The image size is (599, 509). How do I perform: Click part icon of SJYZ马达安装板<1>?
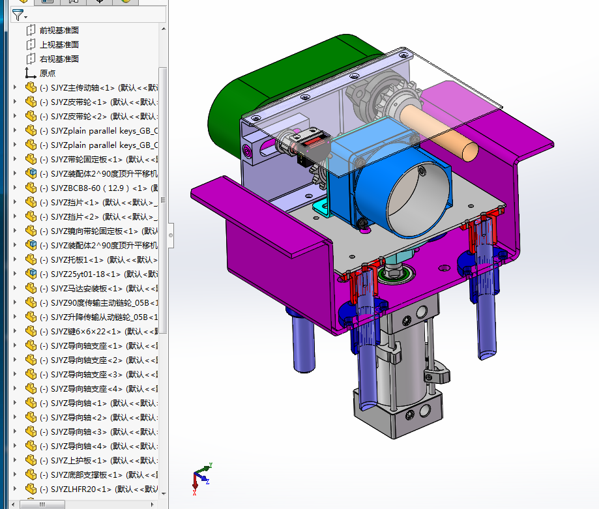pyautogui.click(x=31, y=288)
